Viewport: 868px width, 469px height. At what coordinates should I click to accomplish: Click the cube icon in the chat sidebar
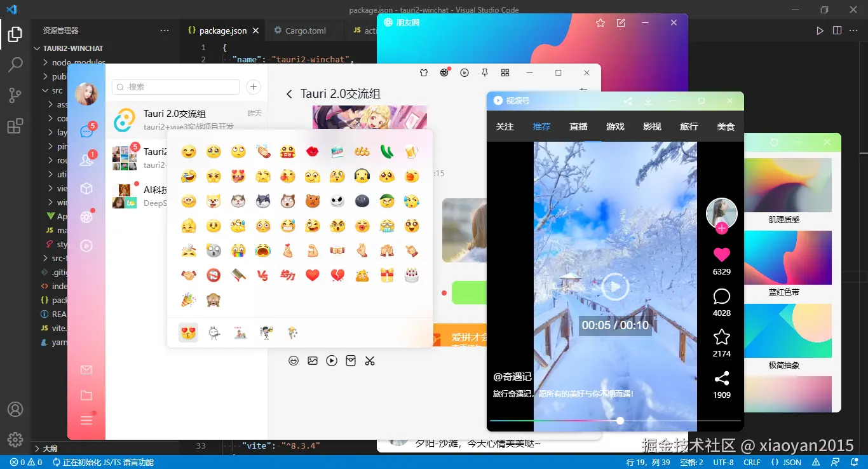86,189
